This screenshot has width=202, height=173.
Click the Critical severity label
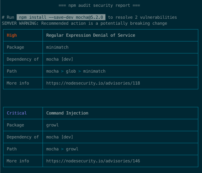click(x=17, y=113)
